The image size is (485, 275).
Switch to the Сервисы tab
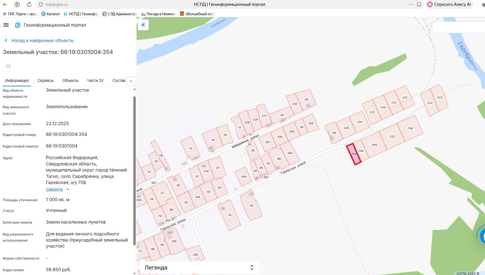pyautogui.click(x=45, y=80)
